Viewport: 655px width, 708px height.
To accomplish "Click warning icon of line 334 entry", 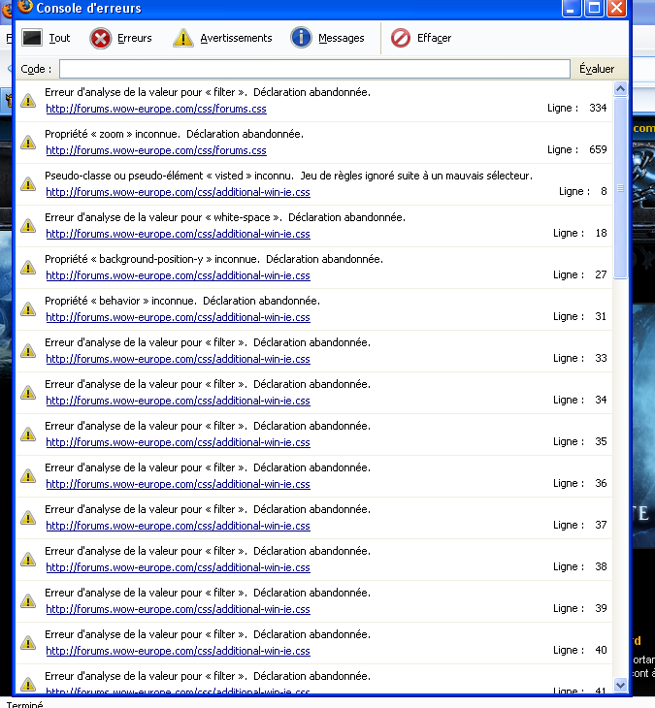I will coord(28,100).
